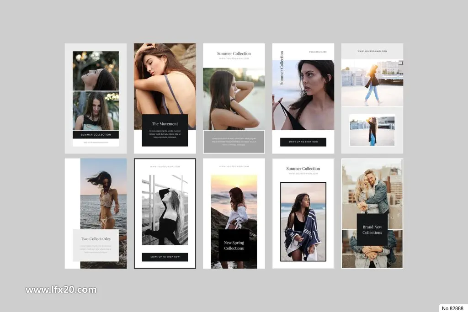The height and width of the screenshot is (312, 468).
Task: Click "SWIPE UP TO SHOP NOW" under black-and-white photo
Action: tap(165, 257)
